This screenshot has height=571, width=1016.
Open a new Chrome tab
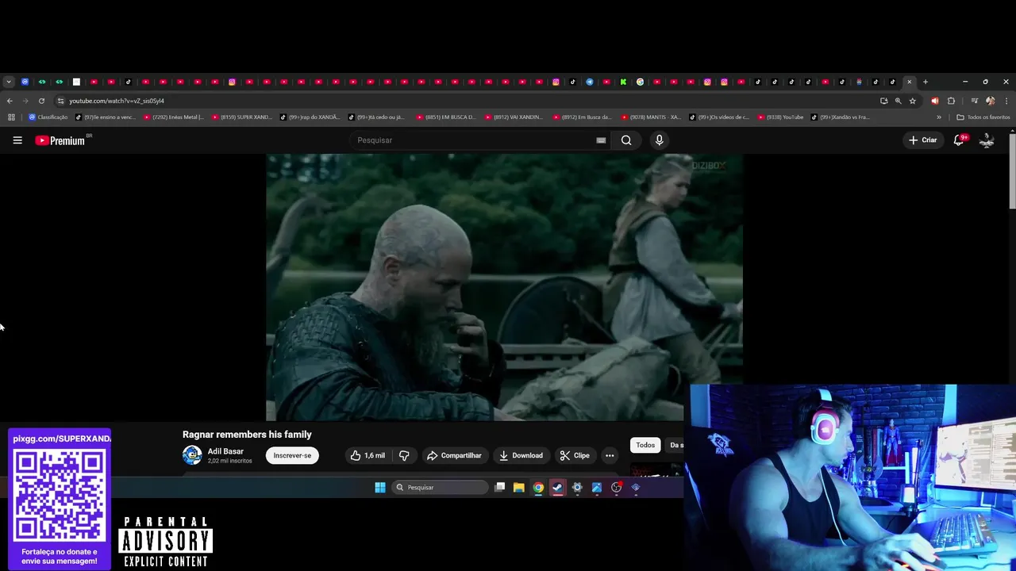coord(926,82)
